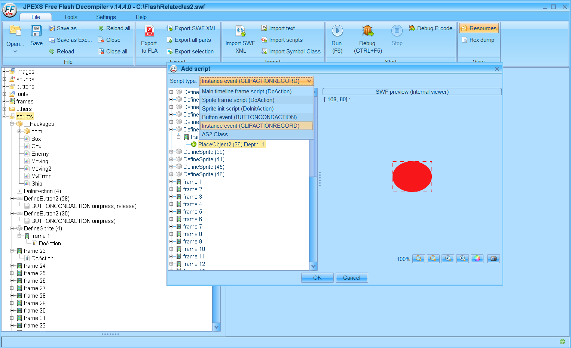Screen dimensions: 571x348
Task: Click the Open file folder icon
Action: (x=15, y=31)
